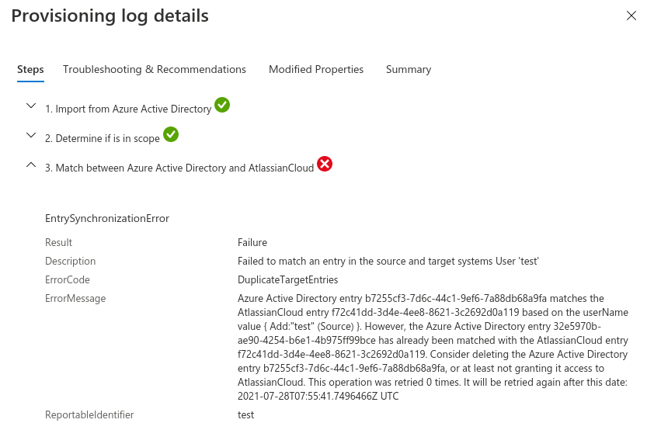
Task: Click the ErrorMessage paragraph text
Action: pyautogui.click(x=432, y=347)
